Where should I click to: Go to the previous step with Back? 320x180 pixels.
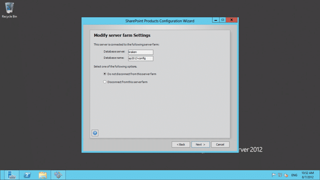180,144
